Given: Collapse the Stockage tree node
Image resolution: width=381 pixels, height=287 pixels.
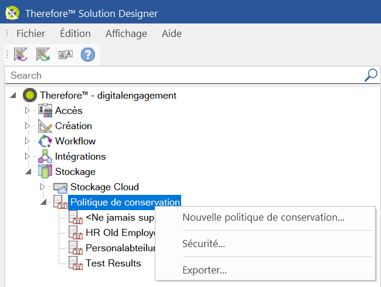Looking at the screenshot, I should coord(27,171).
